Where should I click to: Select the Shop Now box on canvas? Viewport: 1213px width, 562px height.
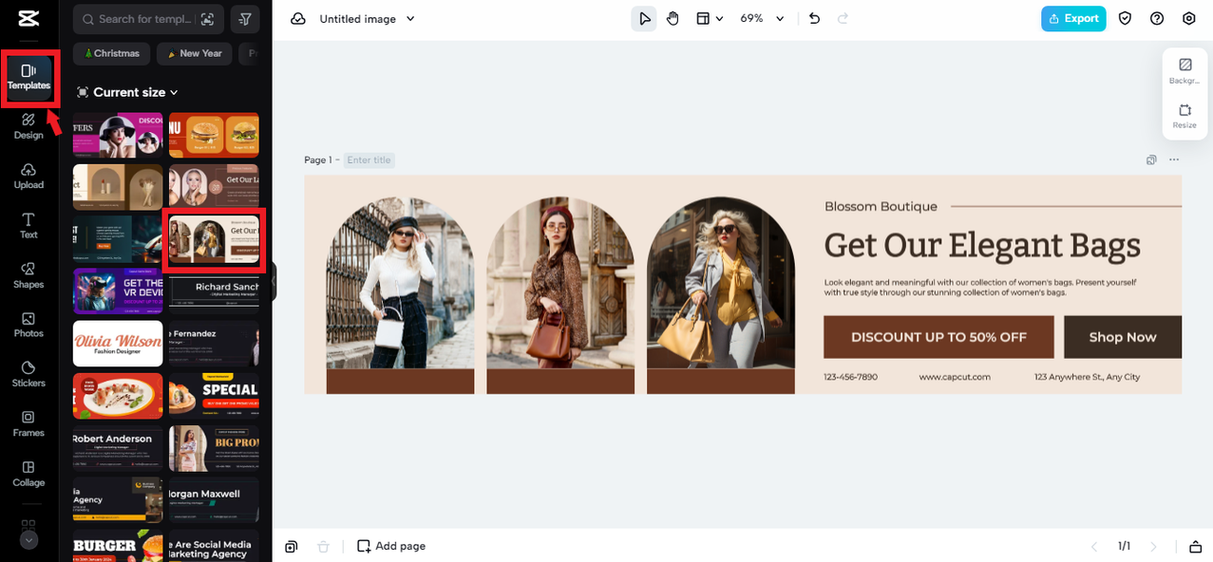[x=1123, y=337]
